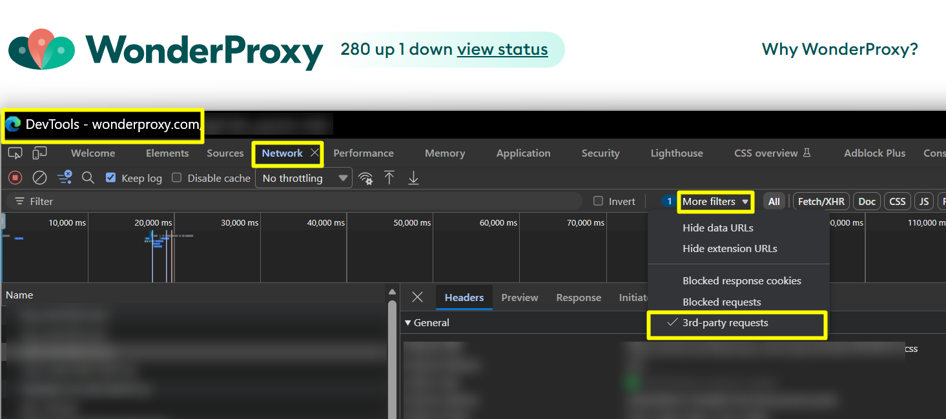Screen dimensions: 946x419
Task: Close the request details pane
Action: click(418, 297)
